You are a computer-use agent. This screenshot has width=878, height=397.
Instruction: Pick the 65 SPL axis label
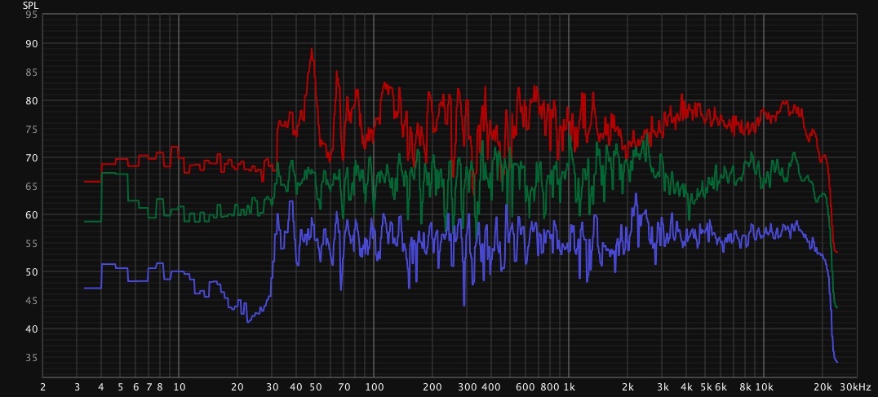click(x=32, y=186)
